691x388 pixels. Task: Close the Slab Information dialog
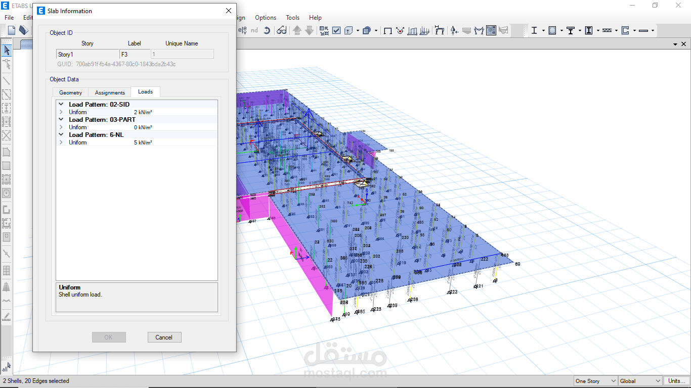click(229, 11)
